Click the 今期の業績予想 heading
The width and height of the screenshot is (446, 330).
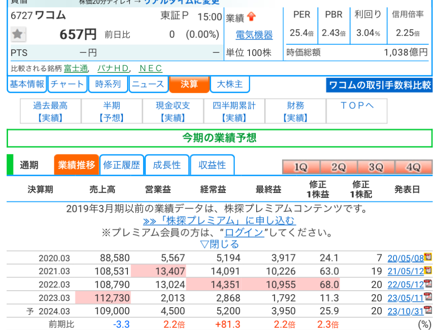[219, 138]
